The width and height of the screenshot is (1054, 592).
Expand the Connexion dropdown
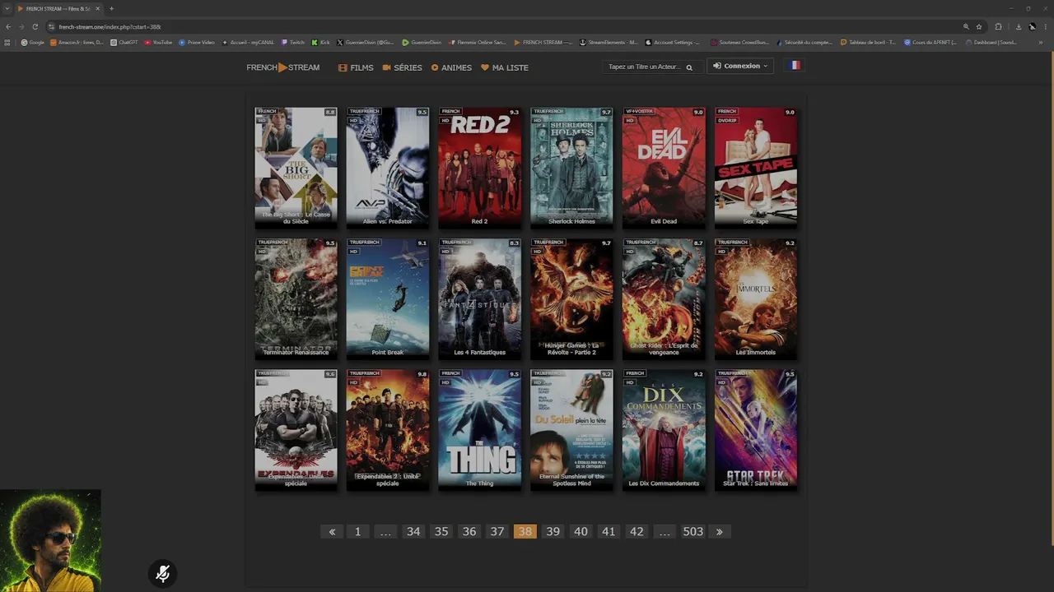740,66
